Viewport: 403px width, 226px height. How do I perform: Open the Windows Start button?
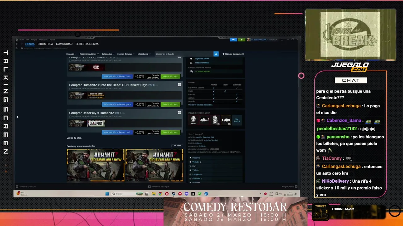pos(107,194)
